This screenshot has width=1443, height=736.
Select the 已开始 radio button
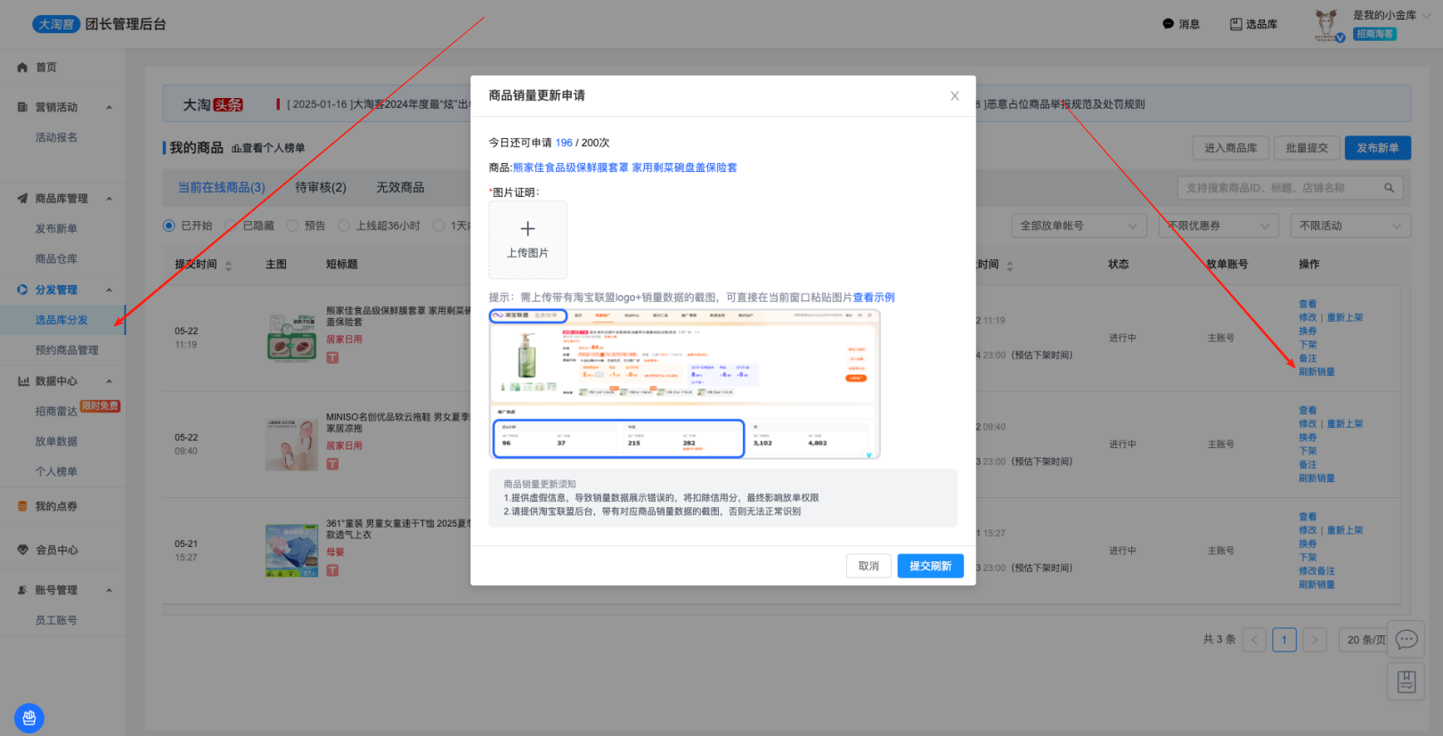coord(169,225)
